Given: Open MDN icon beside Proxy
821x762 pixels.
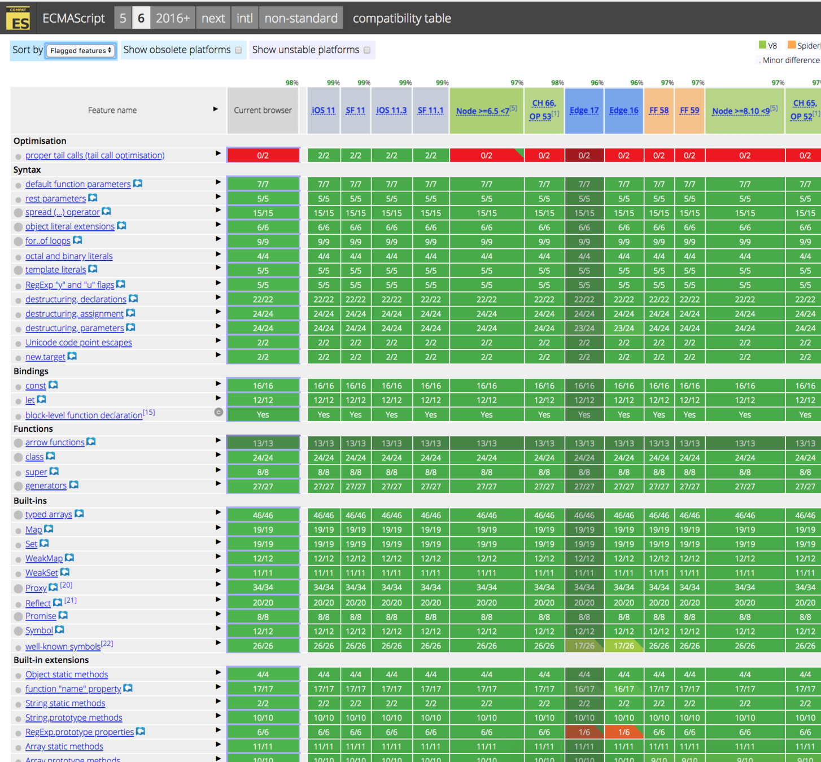Looking at the screenshot, I should click(53, 587).
